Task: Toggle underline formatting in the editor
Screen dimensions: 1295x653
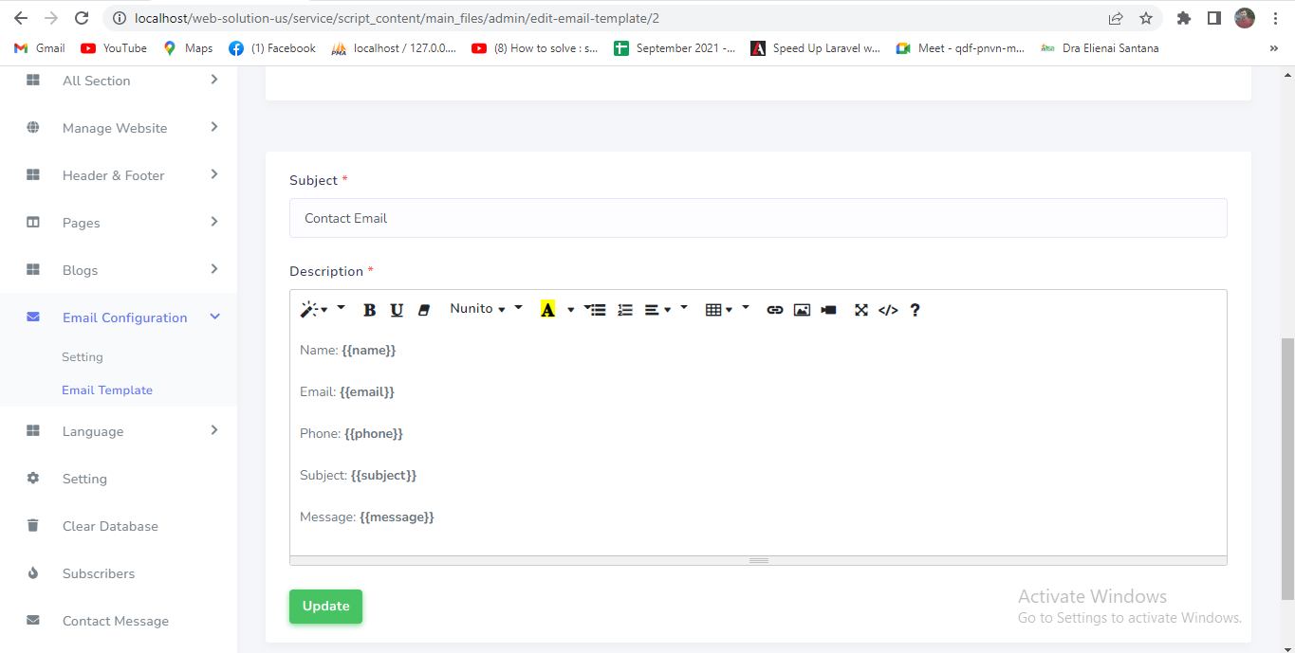Action: [397, 310]
